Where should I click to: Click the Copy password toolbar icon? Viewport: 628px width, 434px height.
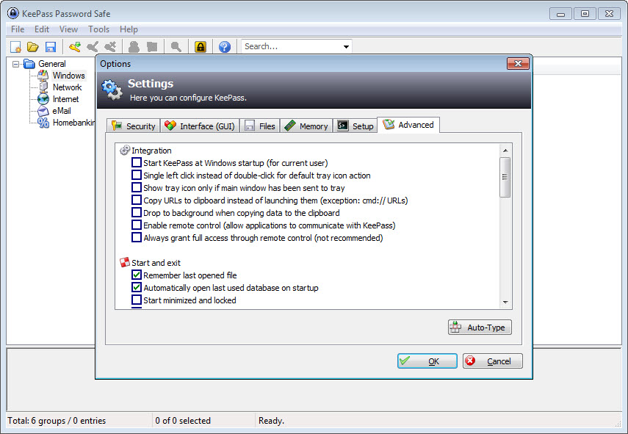point(152,47)
